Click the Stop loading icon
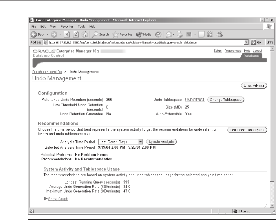This screenshot has height=220, width=276. pos(67,35)
